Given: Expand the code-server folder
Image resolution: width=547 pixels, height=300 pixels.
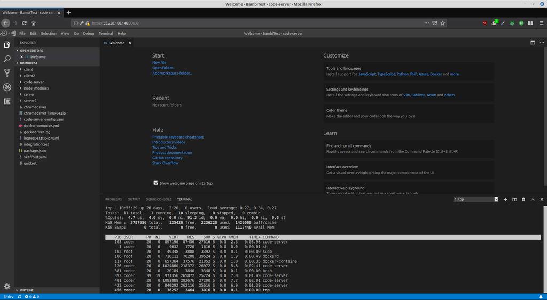Looking at the screenshot, I should [58, 82].
